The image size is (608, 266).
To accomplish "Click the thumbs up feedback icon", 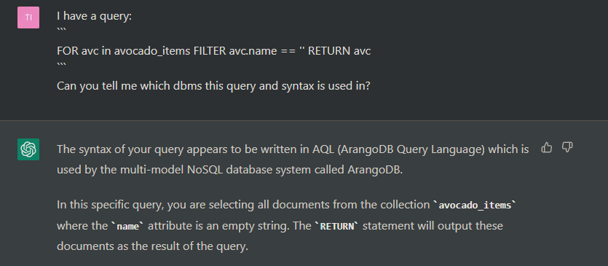I will (x=546, y=147).
